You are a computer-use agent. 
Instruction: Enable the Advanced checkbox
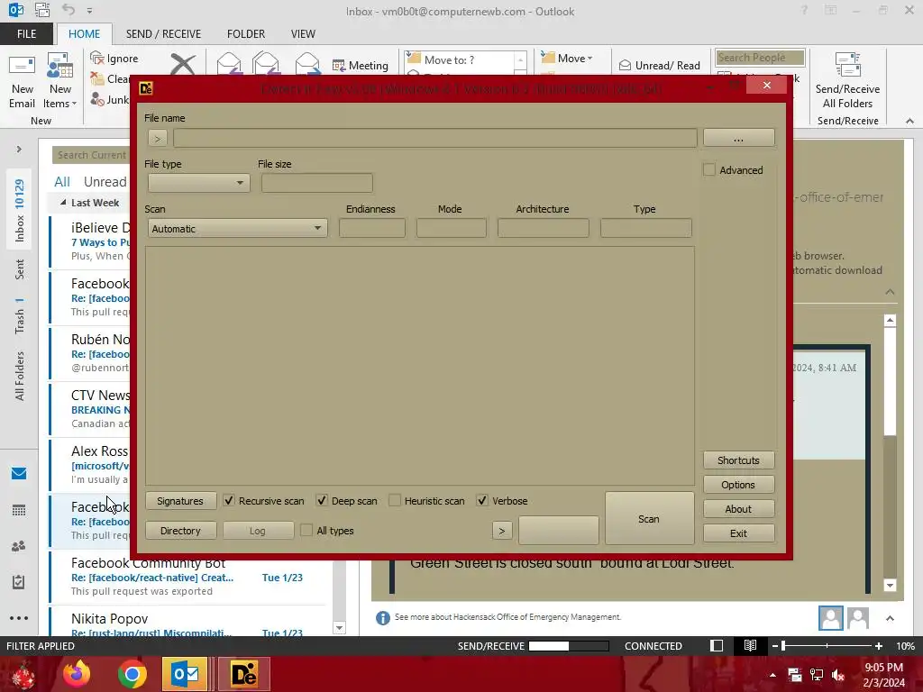pyautogui.click(x=709, y=170)
